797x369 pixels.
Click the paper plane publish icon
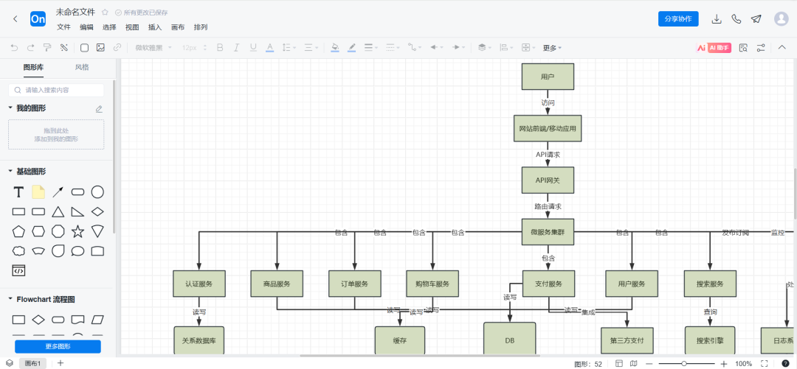[x=756, y=18]
